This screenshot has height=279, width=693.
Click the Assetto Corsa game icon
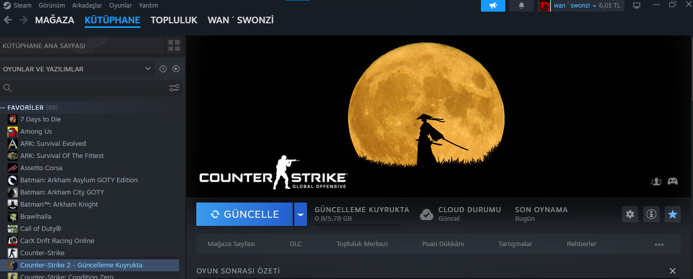click(x=13, y=168)
